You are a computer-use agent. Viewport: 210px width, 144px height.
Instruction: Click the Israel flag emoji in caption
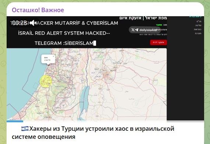[25, 129]
